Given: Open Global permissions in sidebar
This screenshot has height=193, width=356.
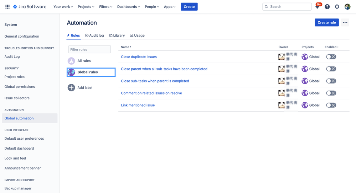Looking at the screenshot, I should click(20, 86).
